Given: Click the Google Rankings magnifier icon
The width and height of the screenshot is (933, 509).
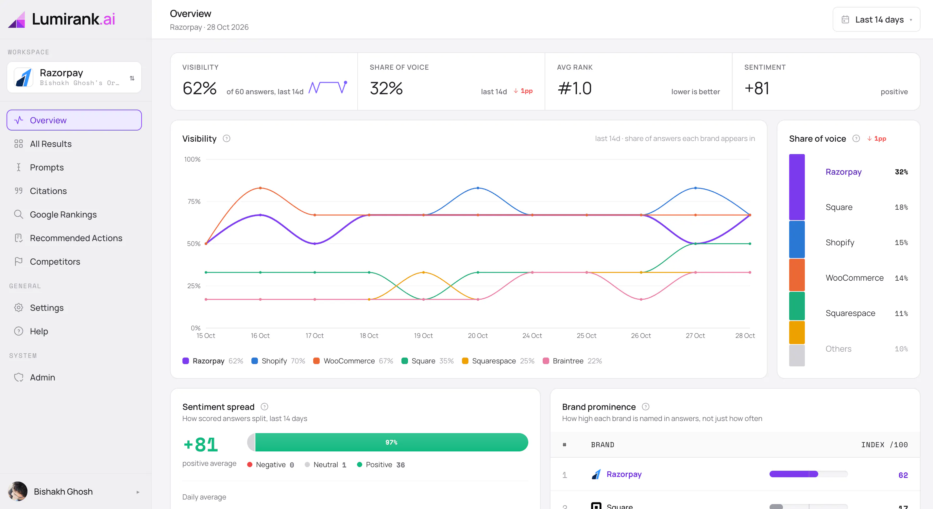Looking at the screenshot, I should tap(19, 214).
